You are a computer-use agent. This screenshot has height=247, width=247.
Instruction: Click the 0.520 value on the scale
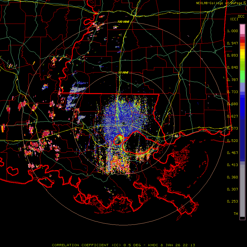(x=232, y=141)
